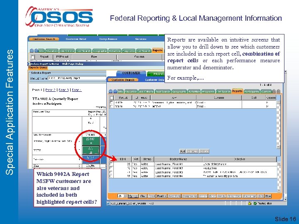Click the last tab-scroll arrow at far right
The width and height of the screenshot is (299, 224).
tap(278, 91)
